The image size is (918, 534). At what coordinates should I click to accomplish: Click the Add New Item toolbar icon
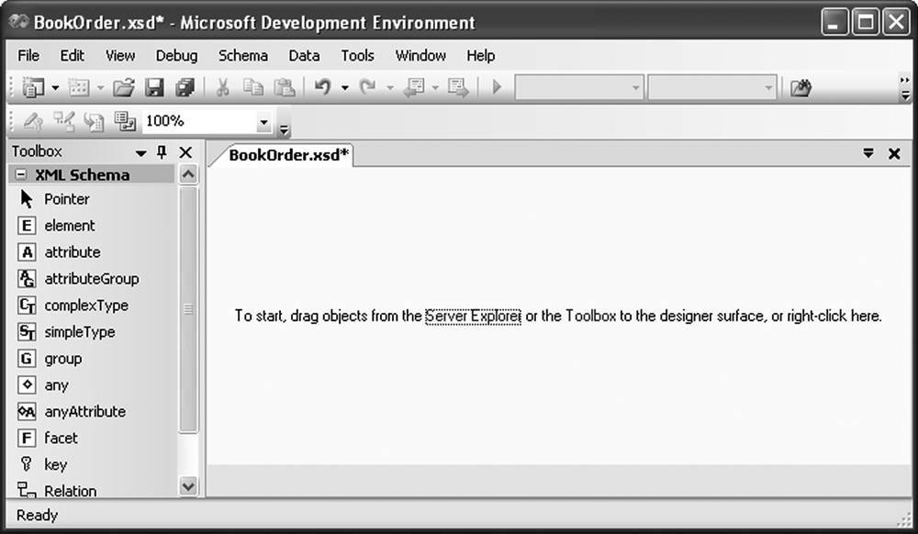(78, 88)
